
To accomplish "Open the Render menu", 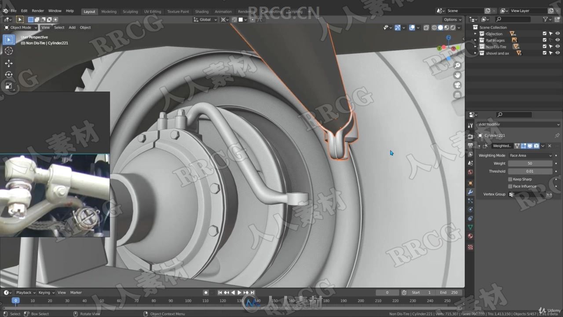I will 38,11.
